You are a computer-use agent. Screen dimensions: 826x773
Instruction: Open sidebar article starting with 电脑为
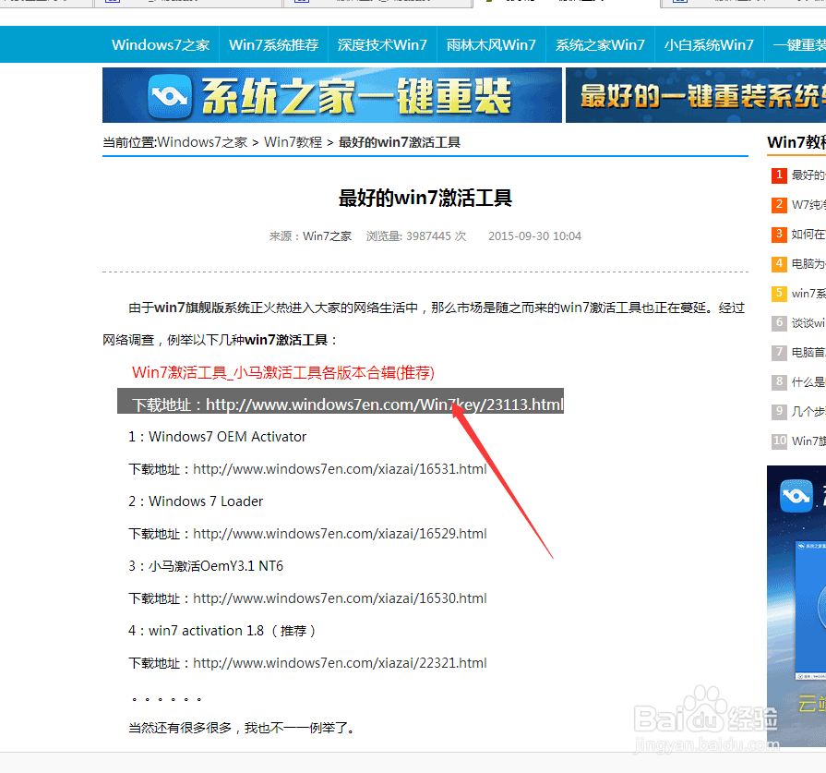tap(808, 263)
